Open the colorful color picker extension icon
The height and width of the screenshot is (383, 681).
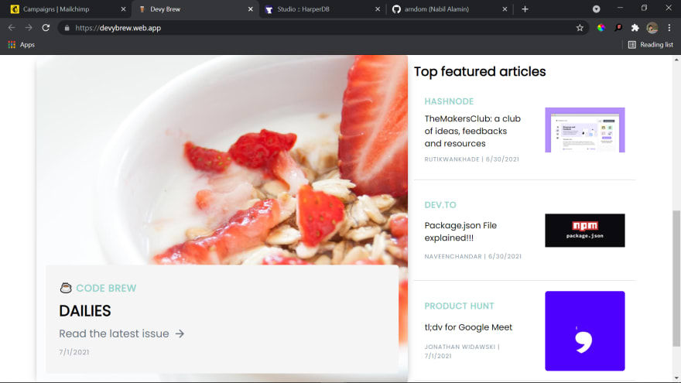601,28
